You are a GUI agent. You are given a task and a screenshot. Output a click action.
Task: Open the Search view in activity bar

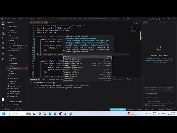(x=3, y=28)
